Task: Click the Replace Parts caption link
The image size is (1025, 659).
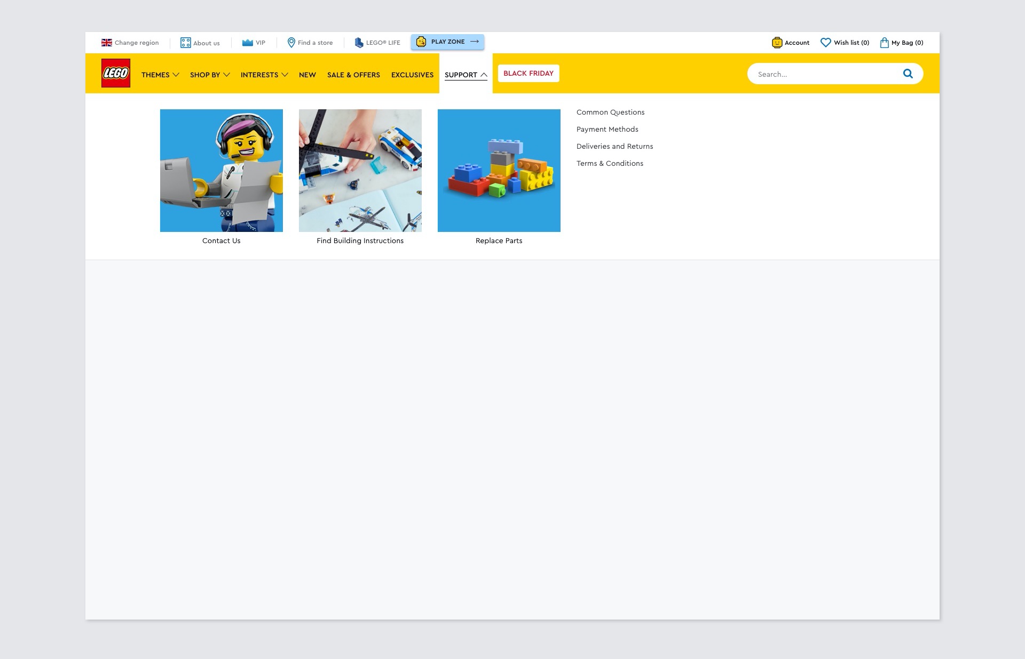Action: [x=499, y=240]
